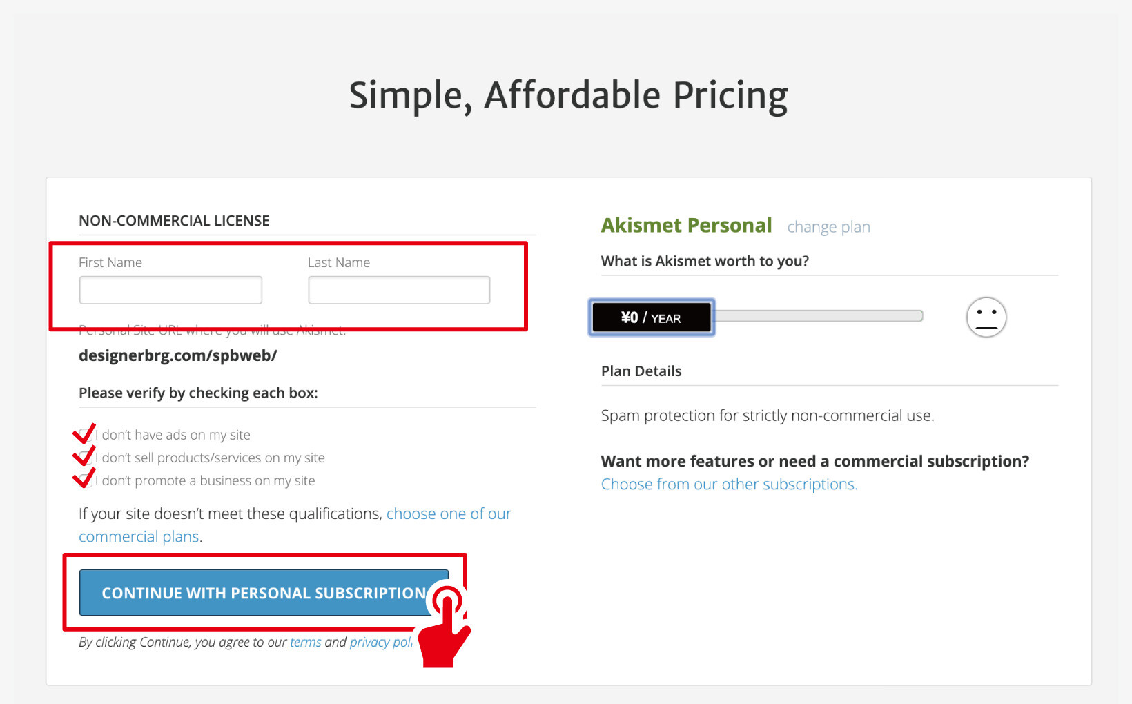Click the Akismet Personal plan title

coord(686,226)
